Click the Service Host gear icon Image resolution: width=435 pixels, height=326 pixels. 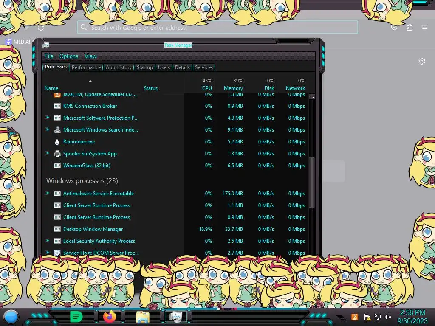pyautogui.click(x=57, y=253)
